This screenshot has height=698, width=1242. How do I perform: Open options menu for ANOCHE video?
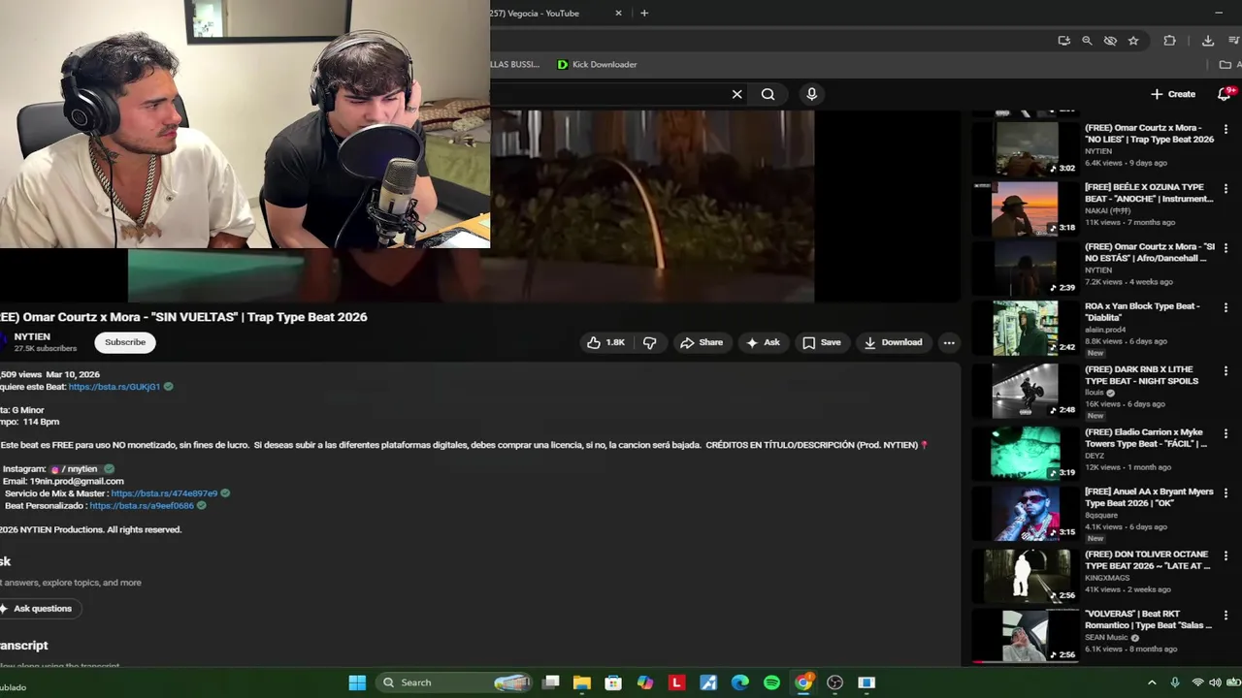pyautogui.click(x=1226, y=188)
